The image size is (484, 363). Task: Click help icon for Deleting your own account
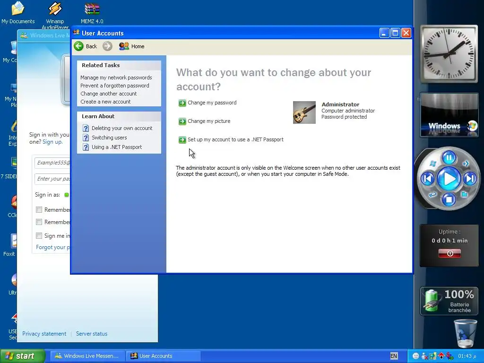pos(86,128)
